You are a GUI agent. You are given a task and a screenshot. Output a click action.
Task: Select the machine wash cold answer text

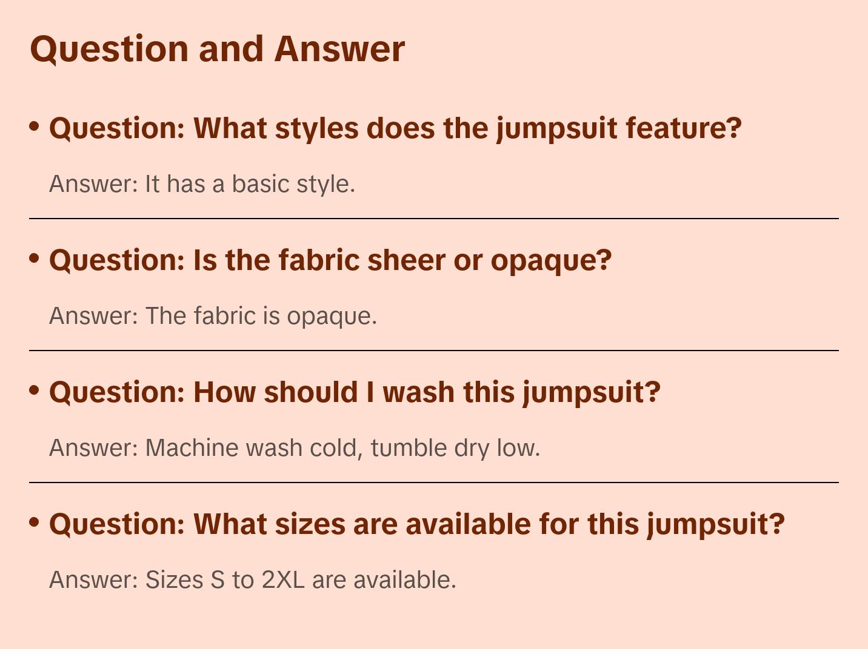click(x=295, y=448)
